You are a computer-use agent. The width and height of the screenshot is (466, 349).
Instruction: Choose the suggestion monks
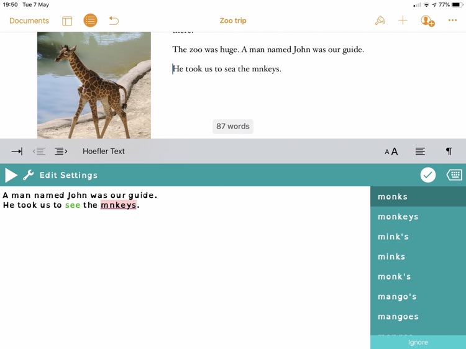coord(418,197)
